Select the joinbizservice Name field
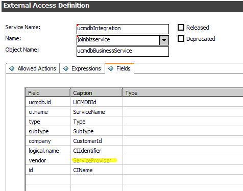This screenshot has height=191, width=243. click(118, 40)
